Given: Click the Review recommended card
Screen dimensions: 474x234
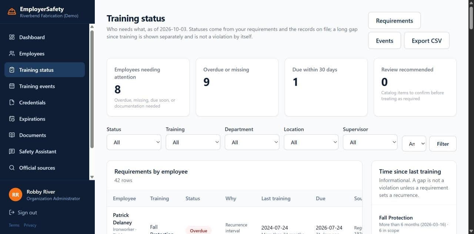Looking at the screenshot, I should [415, 87].
